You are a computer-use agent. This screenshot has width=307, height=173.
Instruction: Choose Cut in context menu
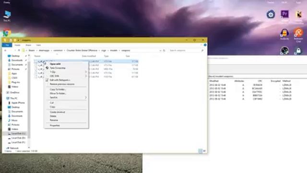point(66,103)
